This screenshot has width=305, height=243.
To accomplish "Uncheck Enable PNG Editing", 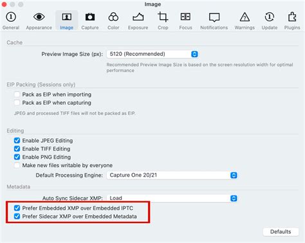I will 17,157.
